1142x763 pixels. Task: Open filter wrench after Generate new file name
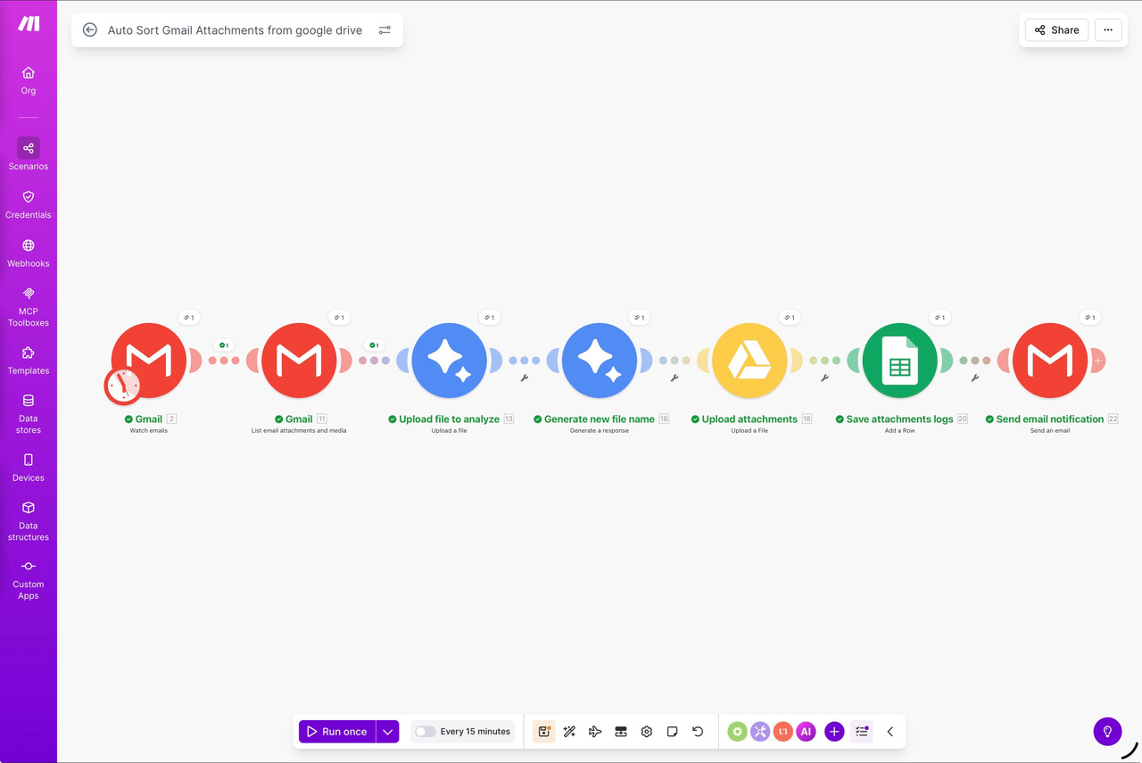point(674,378)
